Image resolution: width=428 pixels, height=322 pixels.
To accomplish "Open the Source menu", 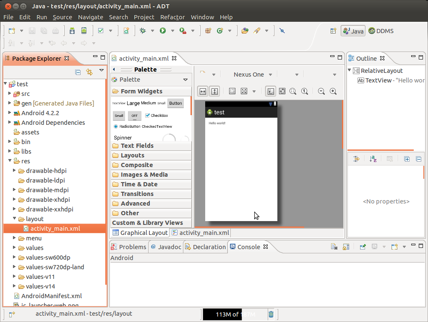I will 62,17.
